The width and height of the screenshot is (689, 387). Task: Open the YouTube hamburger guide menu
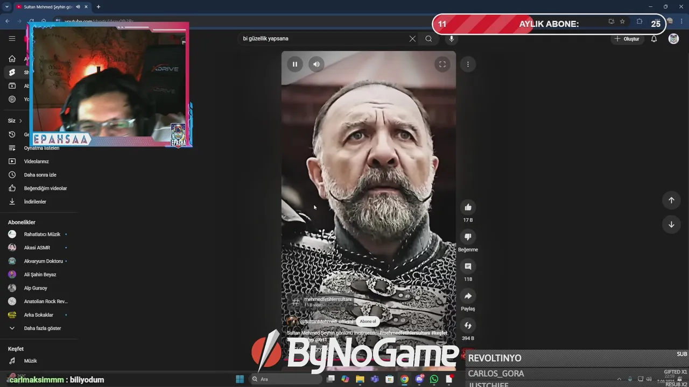(12, 38)
